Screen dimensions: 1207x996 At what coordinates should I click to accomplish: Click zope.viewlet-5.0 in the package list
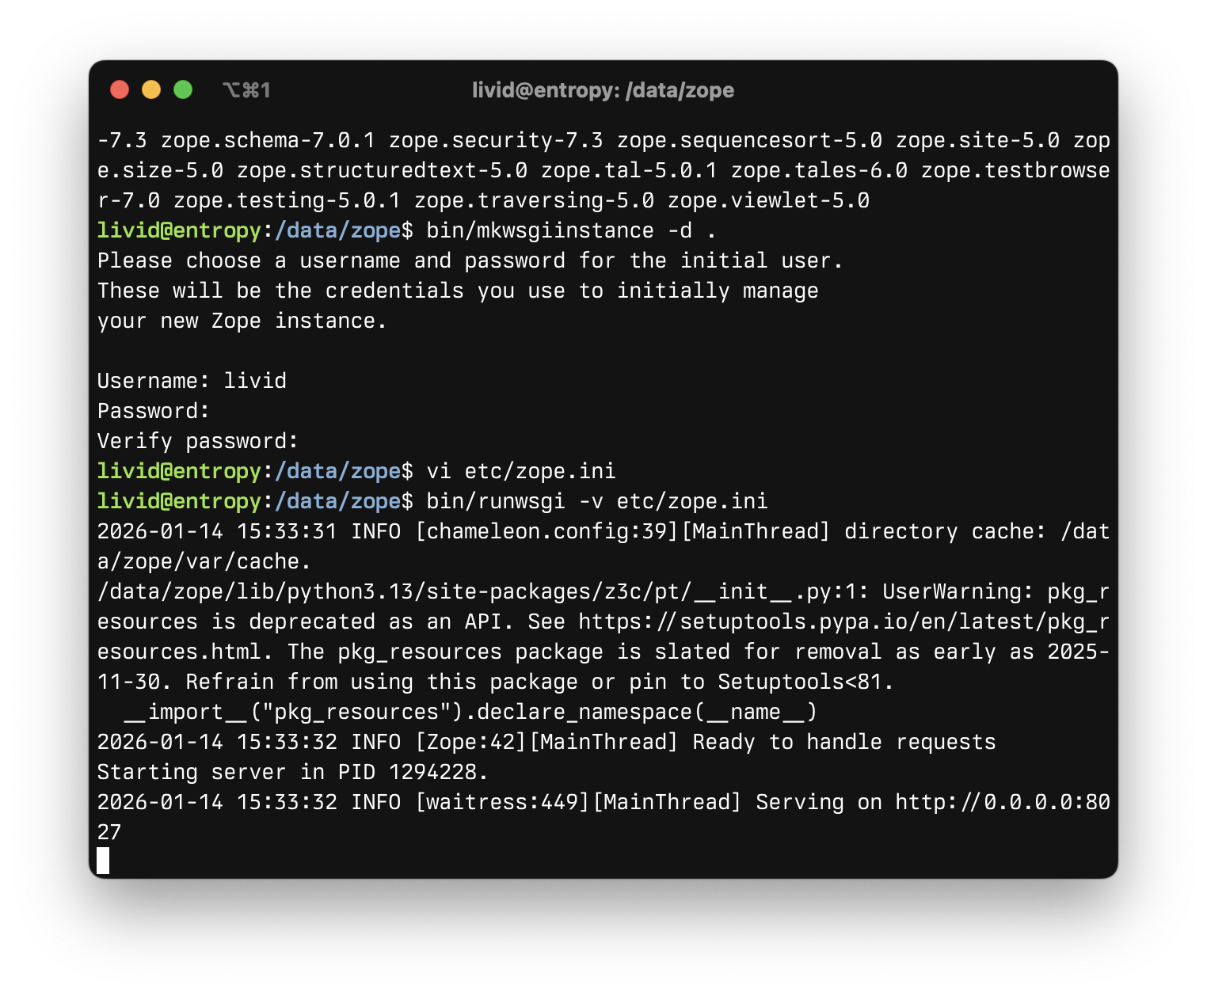[x=767, y=200]
